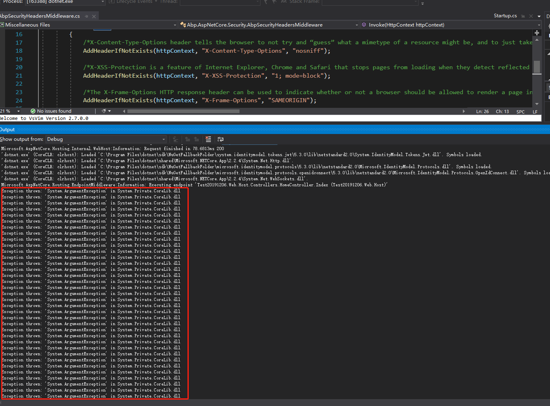
Task: Expand the Miscellaneous Files project dropdown
Action: 175,25
